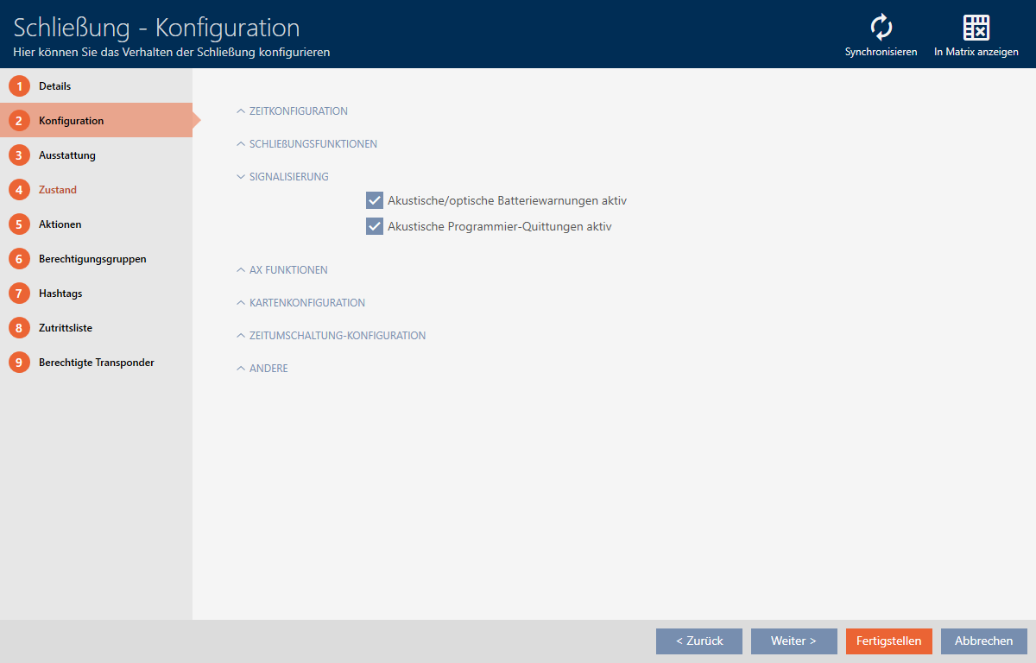Expand the KARTENKONFIGURATION section
The width and height of the screenshot is (1036, 663).
click(306, 303)
